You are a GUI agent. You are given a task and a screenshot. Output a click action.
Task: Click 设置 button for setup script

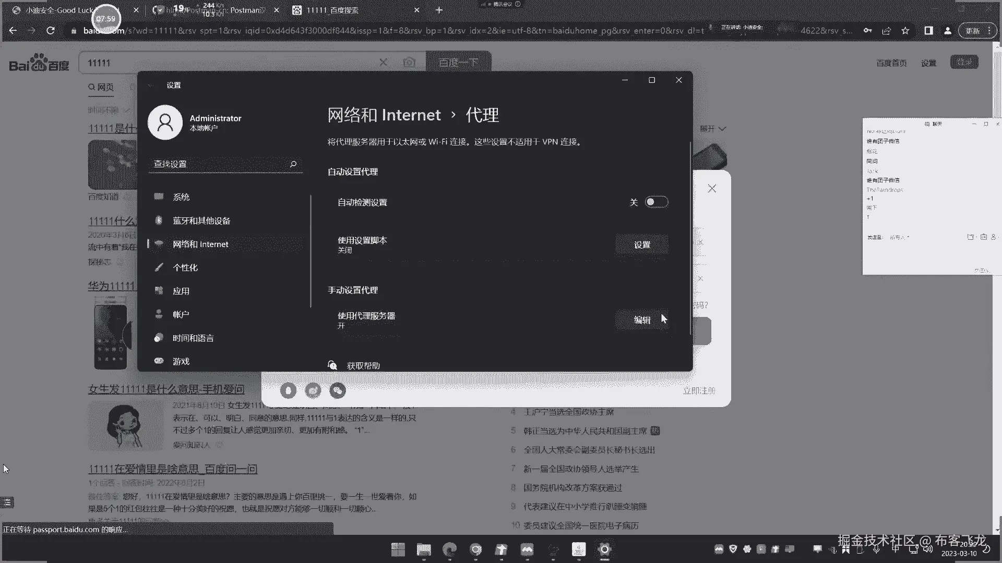[x=641, y=244]
